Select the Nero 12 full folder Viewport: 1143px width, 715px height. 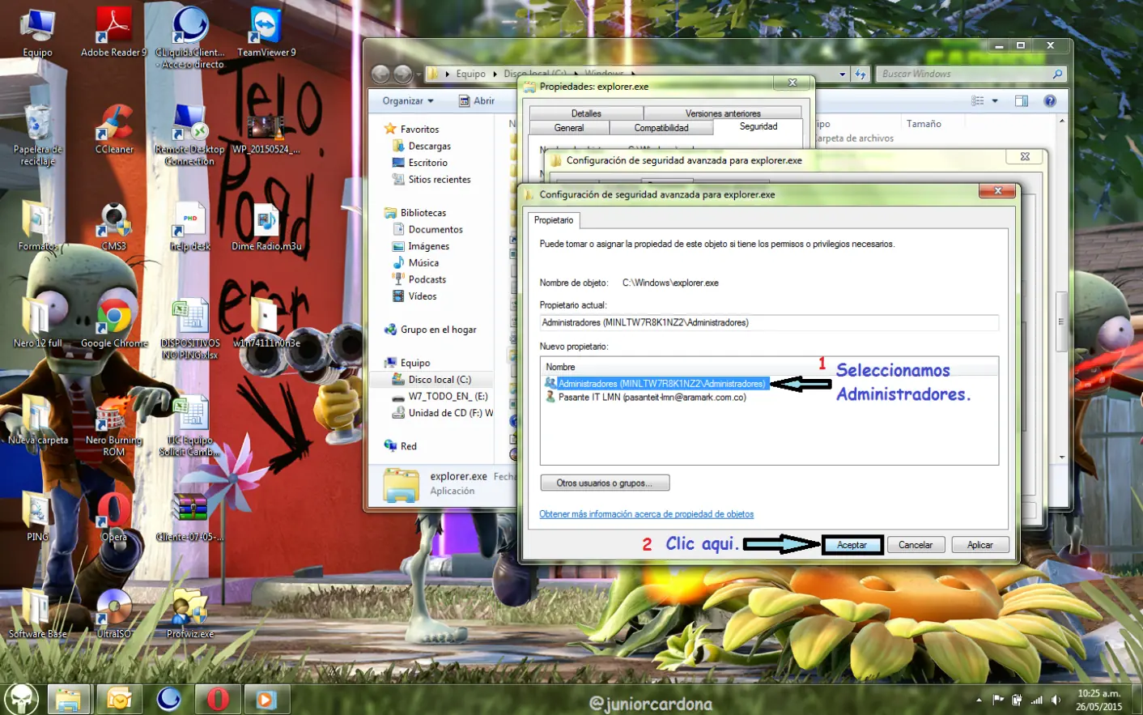(37, 324)
